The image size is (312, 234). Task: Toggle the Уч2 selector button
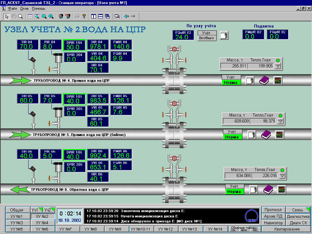49,210
